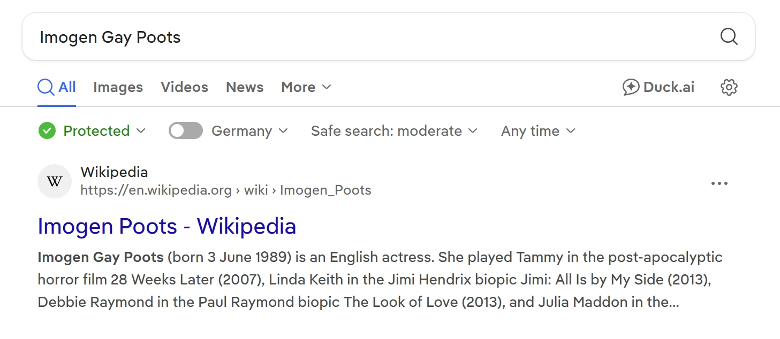Go to the News tab

coord(245,87)
